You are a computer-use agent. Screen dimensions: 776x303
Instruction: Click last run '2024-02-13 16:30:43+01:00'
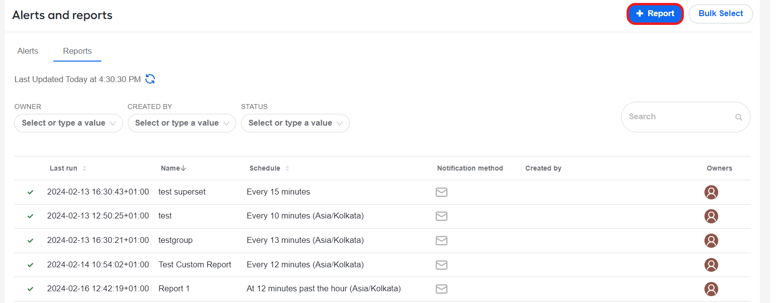(x=98, y=192)
